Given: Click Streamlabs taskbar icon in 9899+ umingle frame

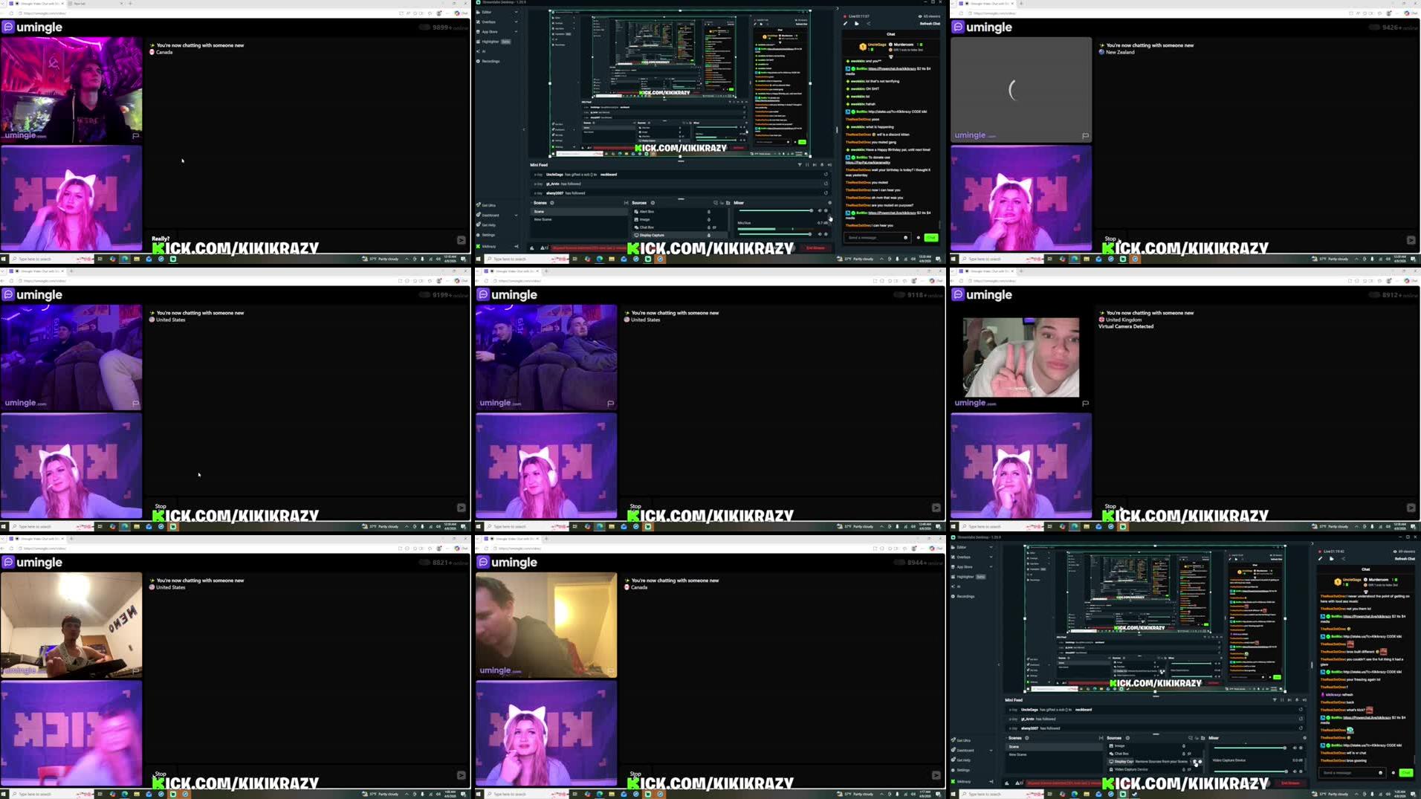Looking at the screenshot, I should point(173,259).
